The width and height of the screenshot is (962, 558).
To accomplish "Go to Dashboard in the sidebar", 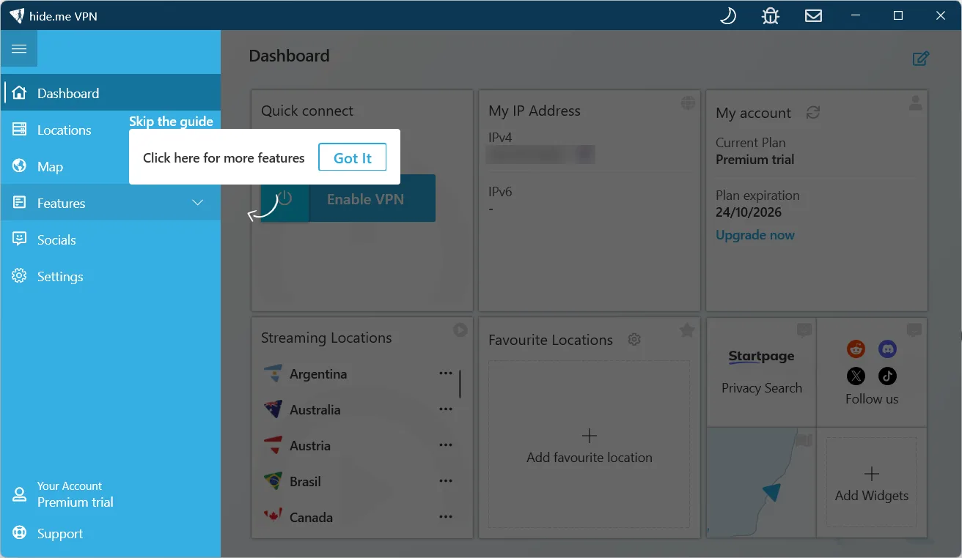I will tap(111, 93).
